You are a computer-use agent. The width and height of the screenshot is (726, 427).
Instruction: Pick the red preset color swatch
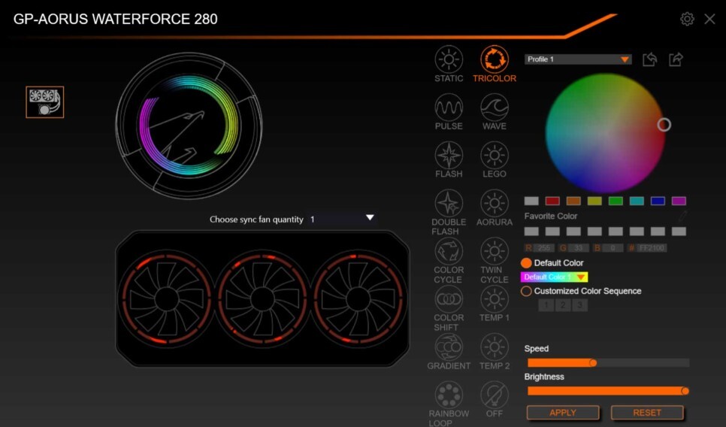552,201
